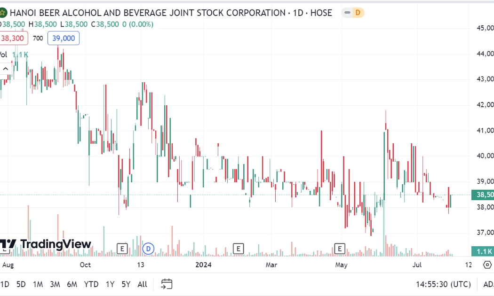This screenshot has height=296, width=494.
Task: Select the 1M time range
Action: (x=38, y=284)
